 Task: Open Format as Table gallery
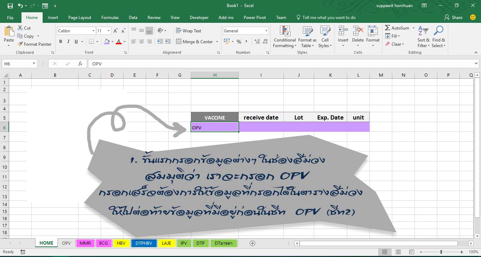pos(307,37)
